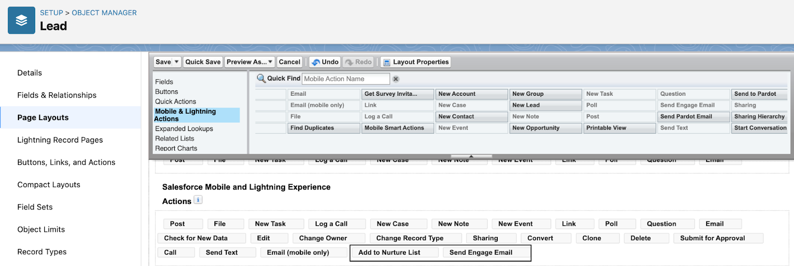Select Mobile & Lightning Actions category
The width and height of the screenshot is (794, 266).
197,115
